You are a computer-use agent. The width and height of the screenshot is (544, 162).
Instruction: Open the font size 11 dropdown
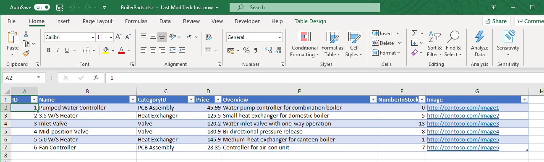[110, 37]
